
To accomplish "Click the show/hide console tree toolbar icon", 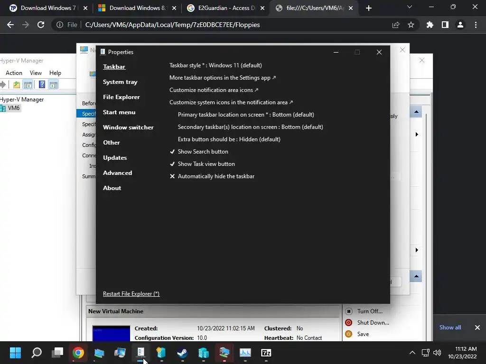I will pos(28,84).
